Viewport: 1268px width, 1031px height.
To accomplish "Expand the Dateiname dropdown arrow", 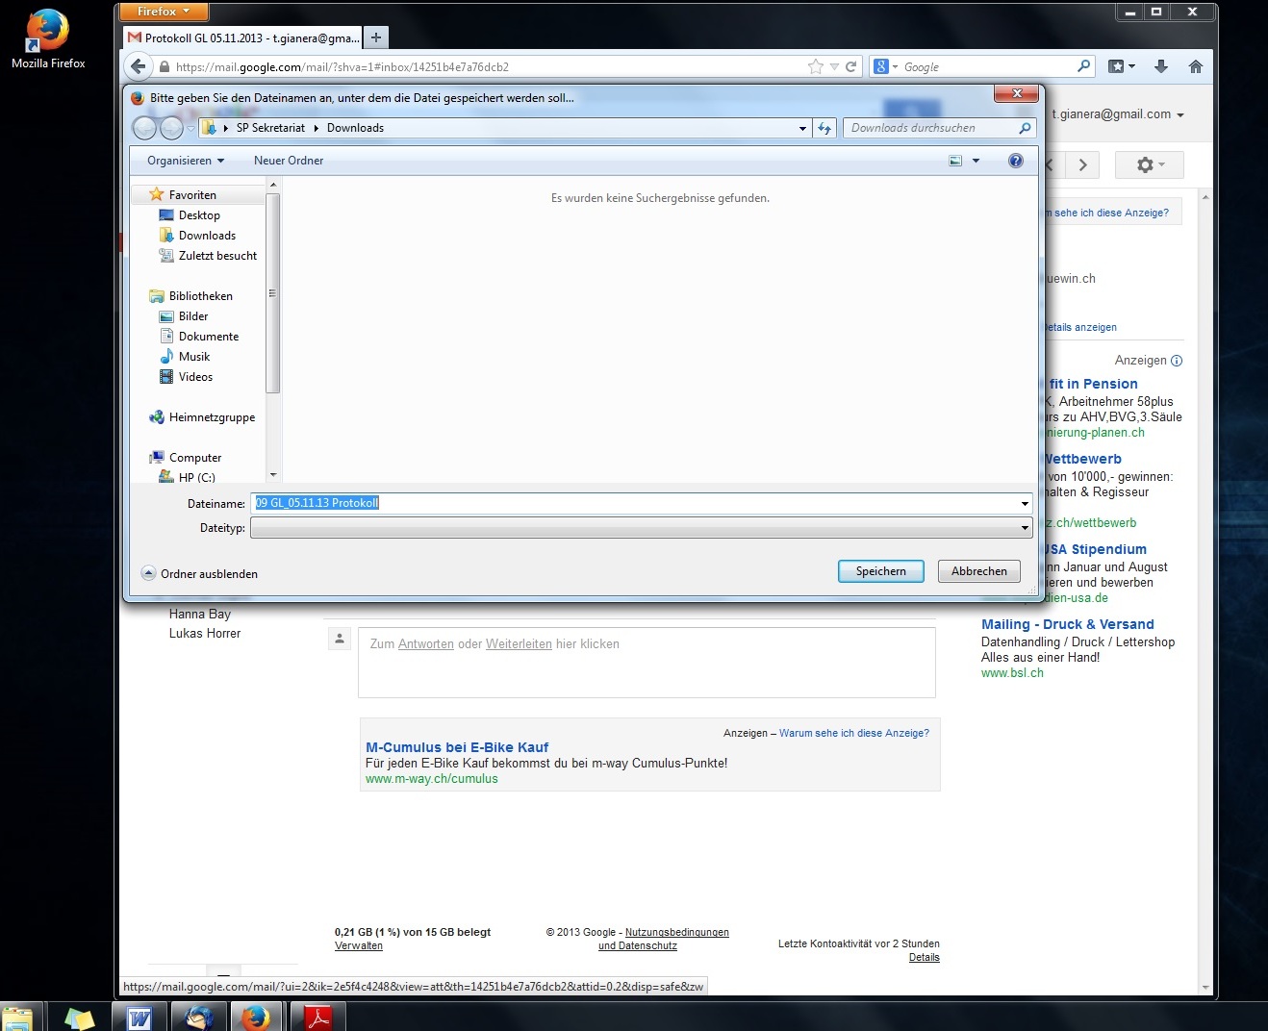I will tap(1025, 503).
